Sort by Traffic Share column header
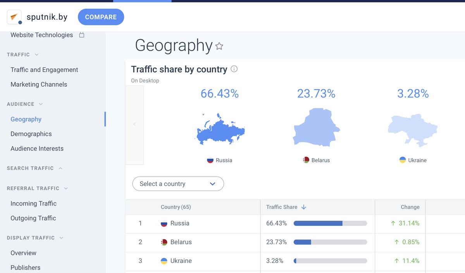The height and width of the screenshot is (273, 465). point(282,207)
